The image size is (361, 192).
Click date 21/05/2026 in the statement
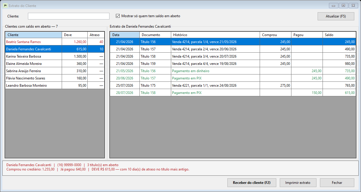click(x=125, y=71)
